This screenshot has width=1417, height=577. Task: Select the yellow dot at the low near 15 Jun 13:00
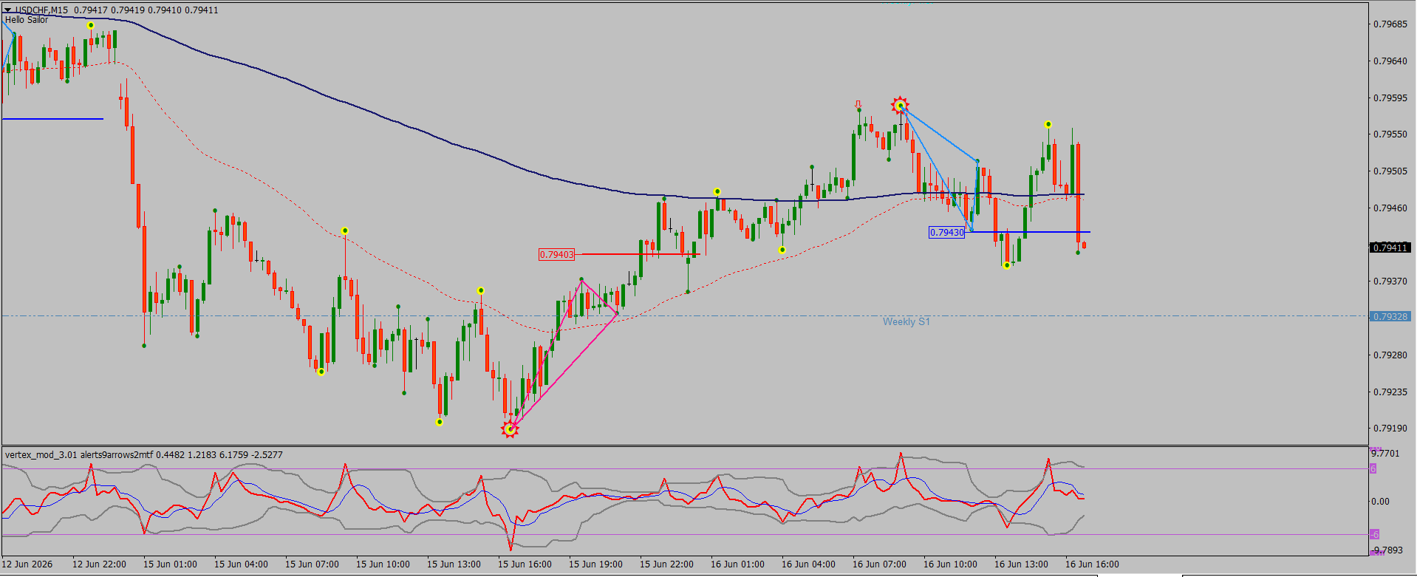(440, 423)
